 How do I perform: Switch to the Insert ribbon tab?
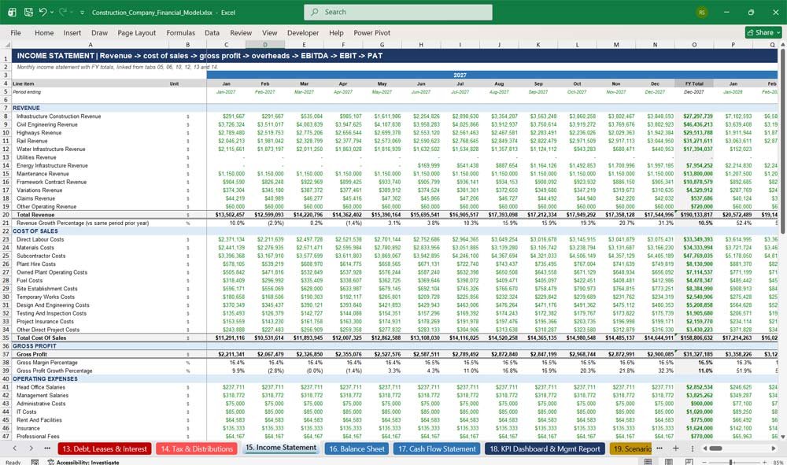pos(72,32)
